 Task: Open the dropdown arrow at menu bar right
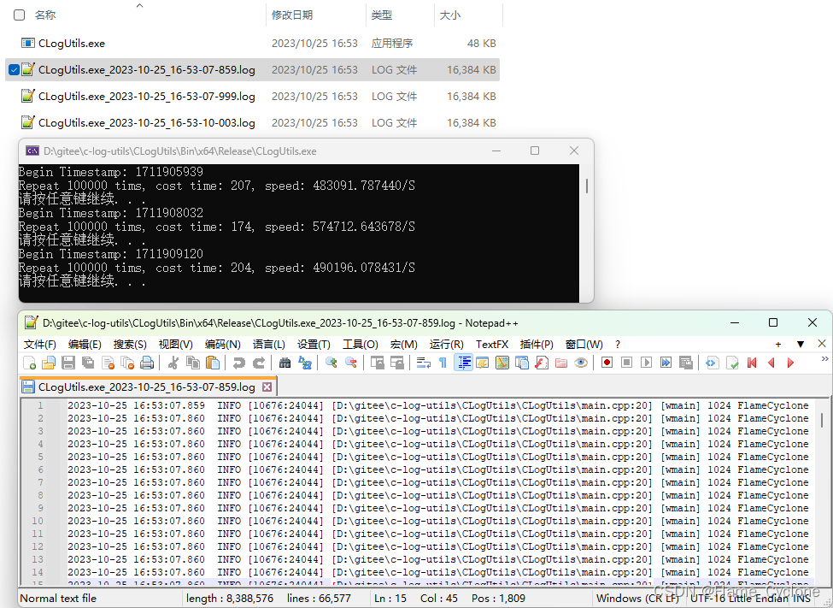click(801, 344)
